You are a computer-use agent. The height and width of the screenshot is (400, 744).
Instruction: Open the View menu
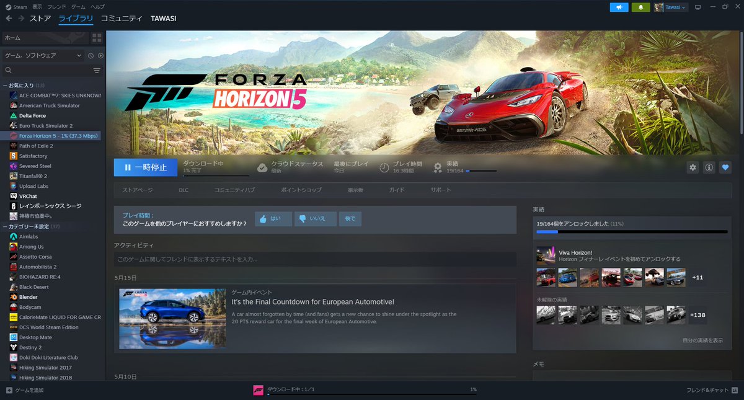[x=37, y=6]
